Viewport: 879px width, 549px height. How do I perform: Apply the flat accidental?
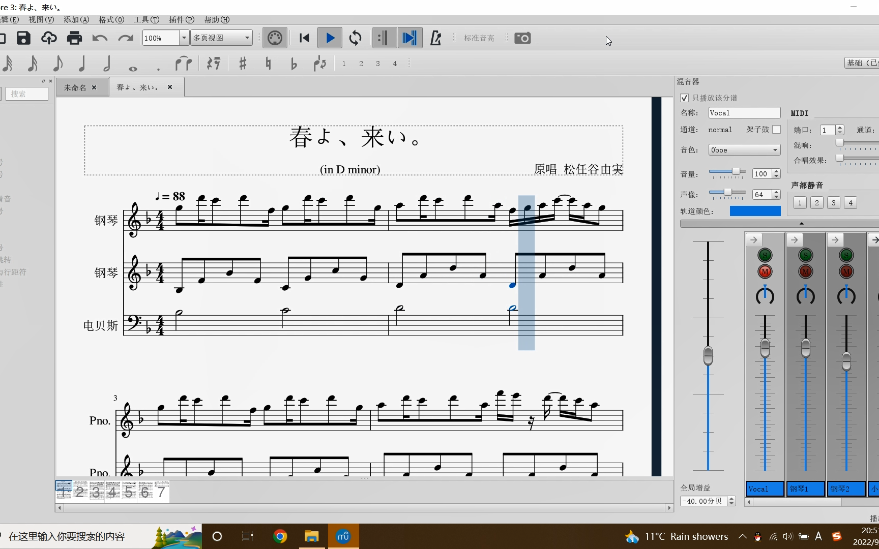point(294,64)
